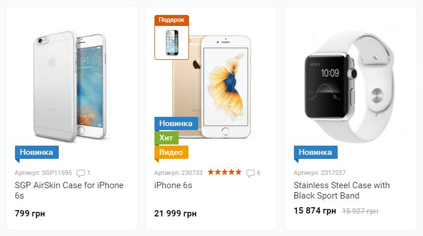Click the 15 874 грн discounted price
The height and width of the screenshot is (236, 423).
coord(315,211)
